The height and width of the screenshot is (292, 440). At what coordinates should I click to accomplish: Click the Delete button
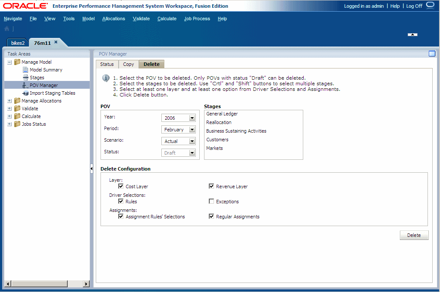point(414,235)
